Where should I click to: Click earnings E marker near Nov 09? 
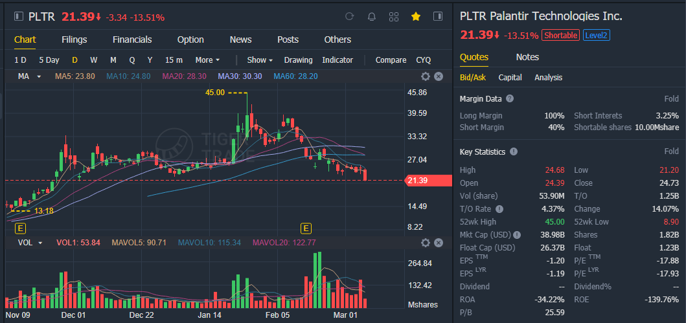click(x=19, y=228)
